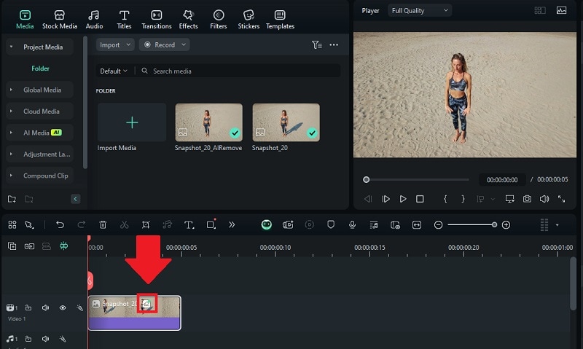This screenshot has height=349, width=583.
Task: Click the mask shape tool icon
Action: tap(211, 224)
